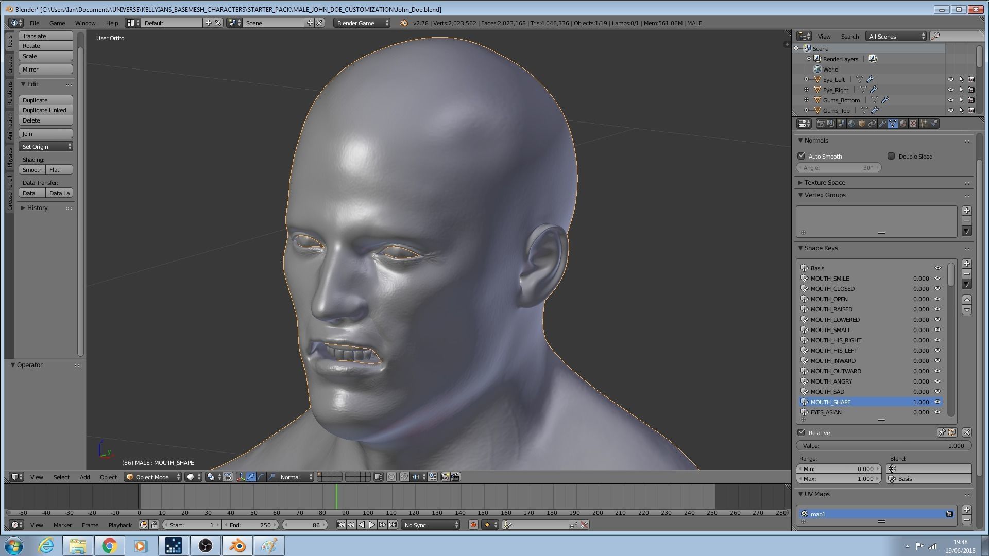
Task: Add a new vertex group
Action: [967, 211]
